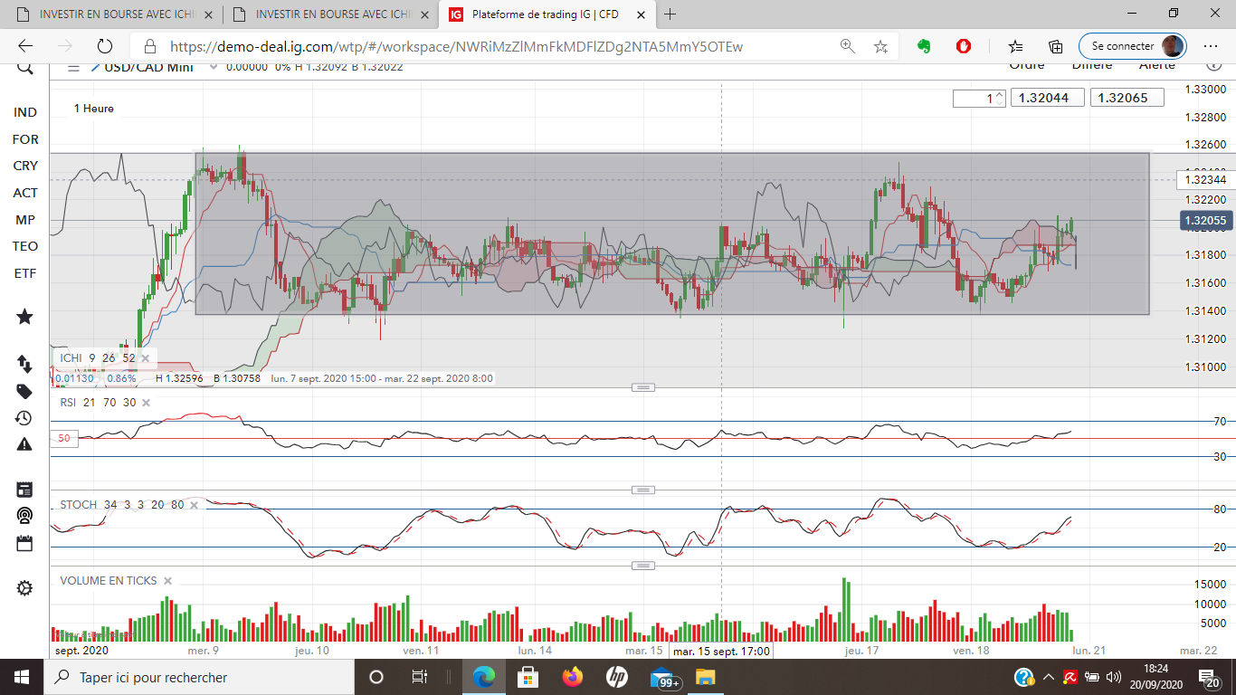Open the signals broadcast icon
This screenshot has height=695, width=1236.
pyautogui.click(x=24, y=516)
